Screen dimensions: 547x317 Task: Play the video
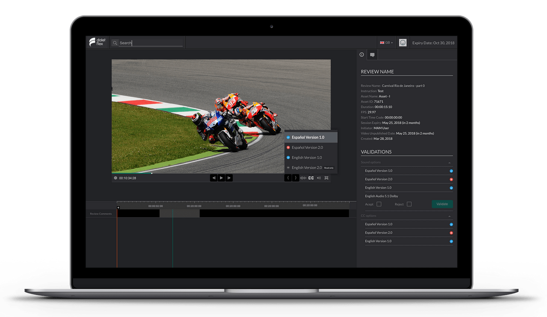[221, 178]
